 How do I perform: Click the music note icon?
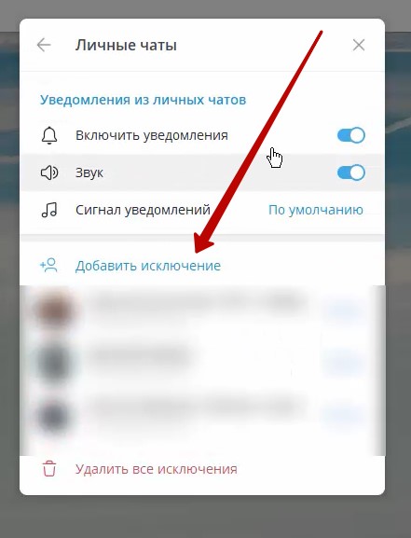[x=49, y=210]
